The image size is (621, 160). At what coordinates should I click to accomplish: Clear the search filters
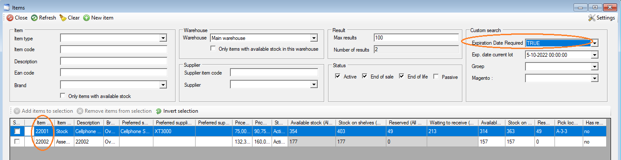tap(70, 18)
